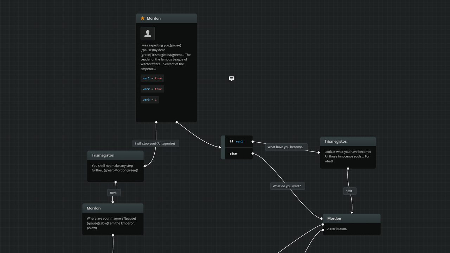Click 'Where are your manners?' dialogue text
This screenshot has width=450, height=253.
111,223
